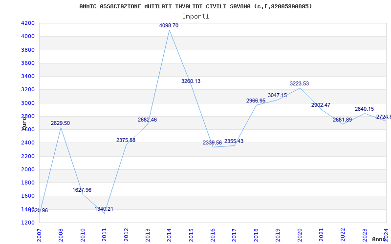Screen dimensions: 391x244
Task: Click the 2018 year axis label
Action: click(x=256, y=235)
